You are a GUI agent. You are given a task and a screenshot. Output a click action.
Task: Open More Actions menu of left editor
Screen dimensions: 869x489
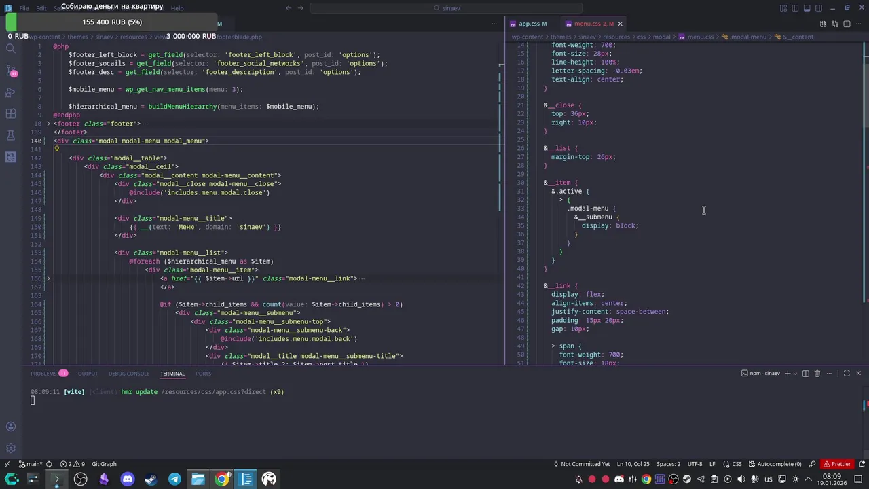pos(494,24)
